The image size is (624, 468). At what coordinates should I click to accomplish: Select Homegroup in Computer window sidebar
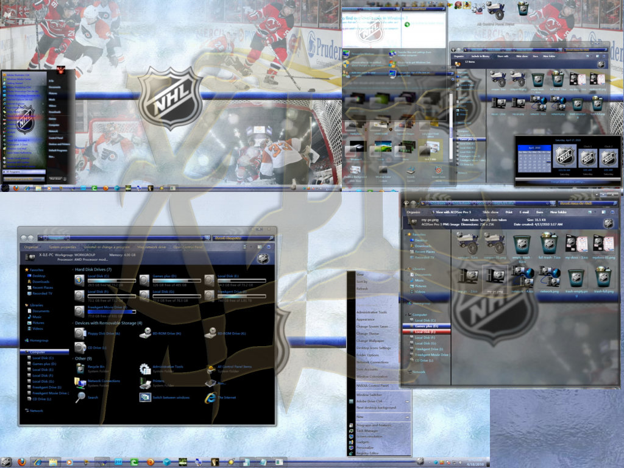tap(36, 341)
